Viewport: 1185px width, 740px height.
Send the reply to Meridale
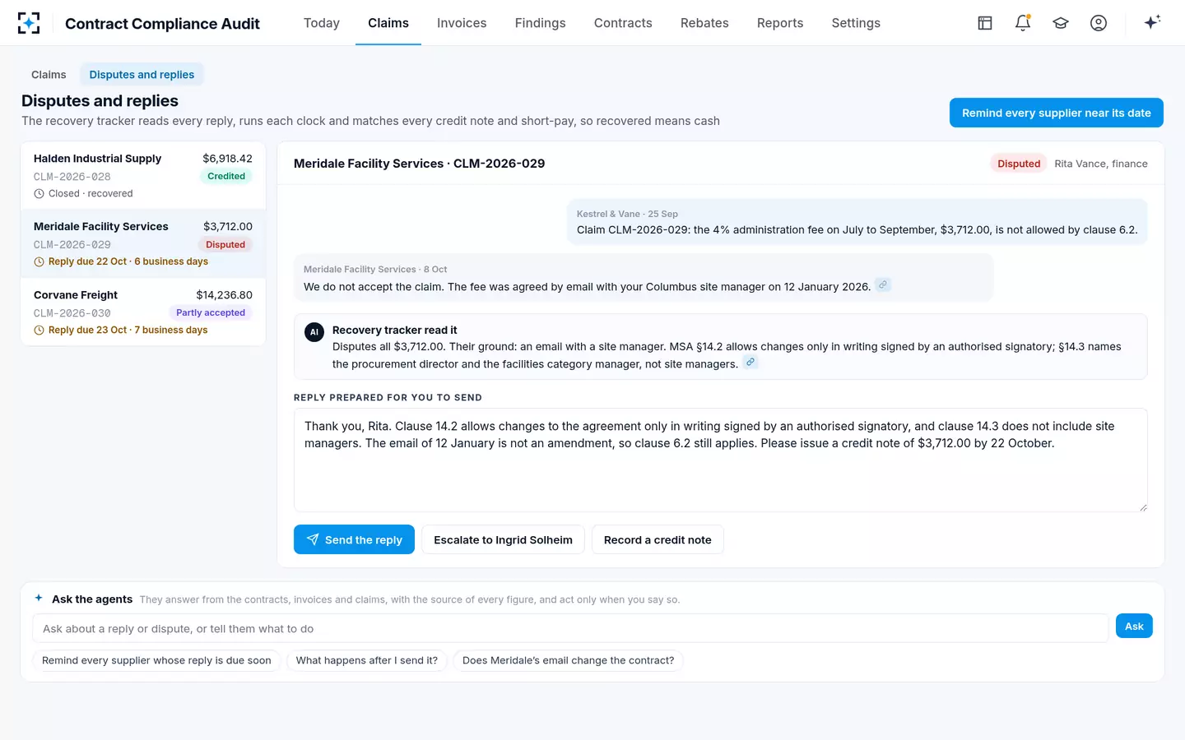click(x=354, y=539)
